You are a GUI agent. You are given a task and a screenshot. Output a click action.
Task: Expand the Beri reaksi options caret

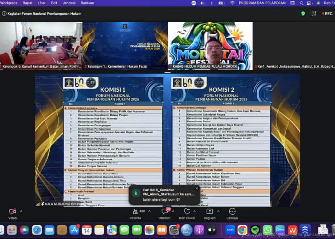point(195,211)
